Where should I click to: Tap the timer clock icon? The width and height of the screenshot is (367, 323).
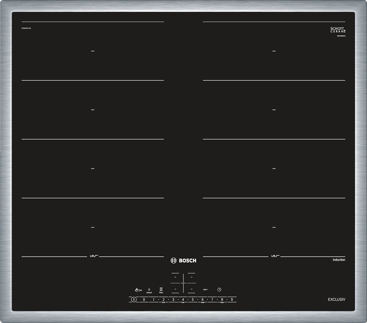pos(219,290)
